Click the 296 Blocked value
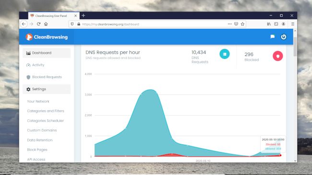The image size is (312, 175). [249, 54]
